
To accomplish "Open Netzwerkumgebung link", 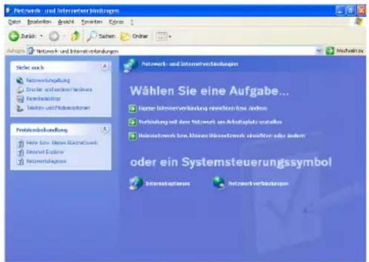I will tap(48, 80).
